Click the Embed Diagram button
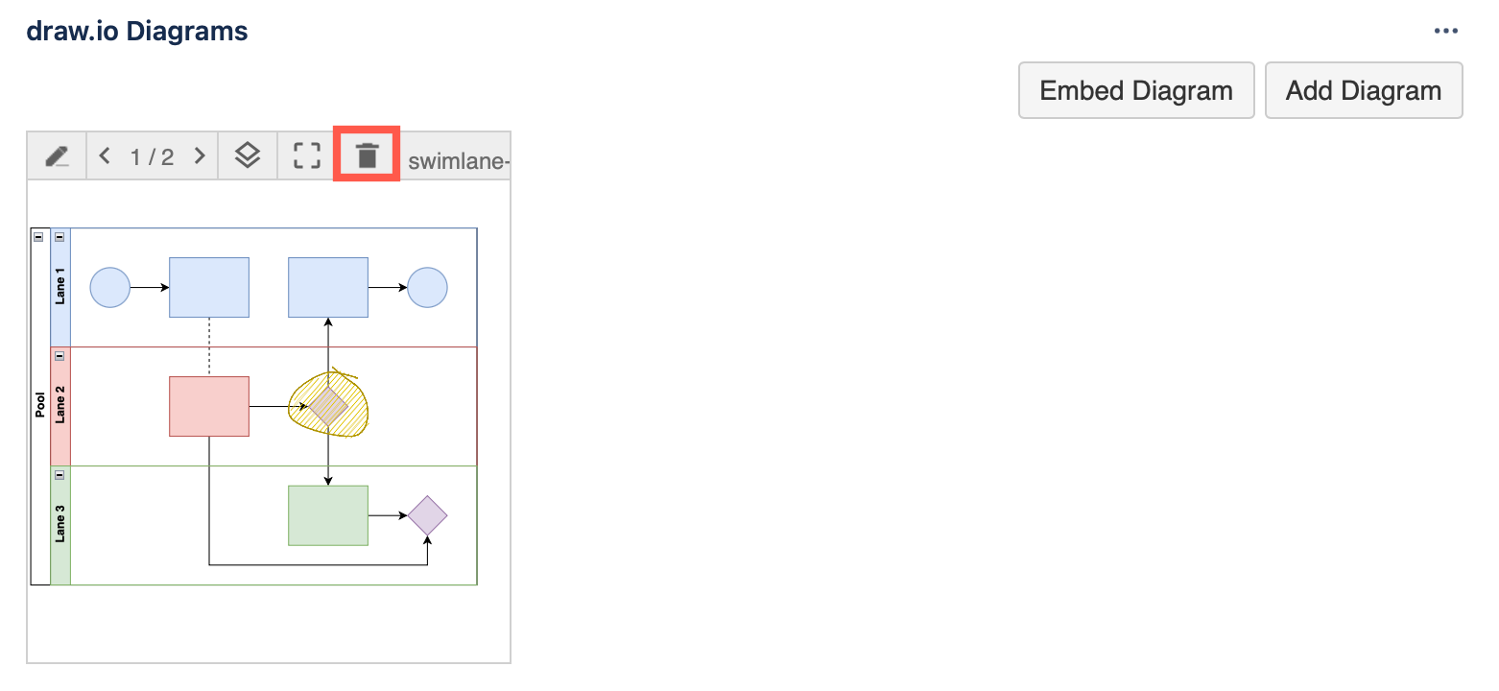This screenshot has width=1499, height=691. pyautogui.click(x=1135, y=90)
